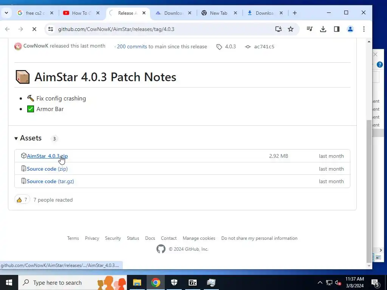
Task: Switch to the New Tab tab
Action: point(218,13)
